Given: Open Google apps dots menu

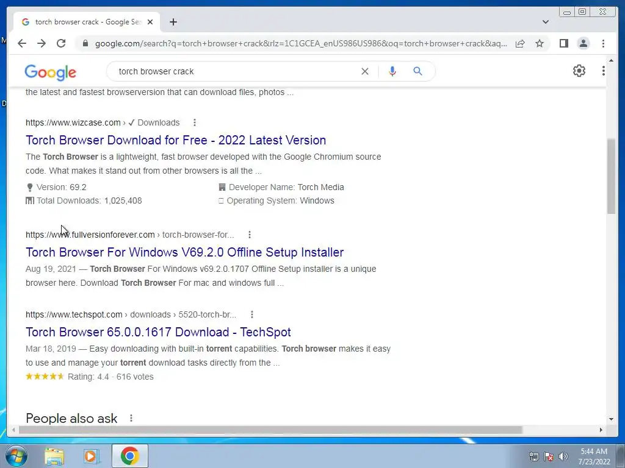Looking at the screenshot, I should click(604, 71).
